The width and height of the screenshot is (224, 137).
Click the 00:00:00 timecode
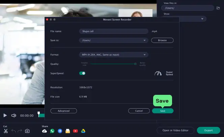27,115
